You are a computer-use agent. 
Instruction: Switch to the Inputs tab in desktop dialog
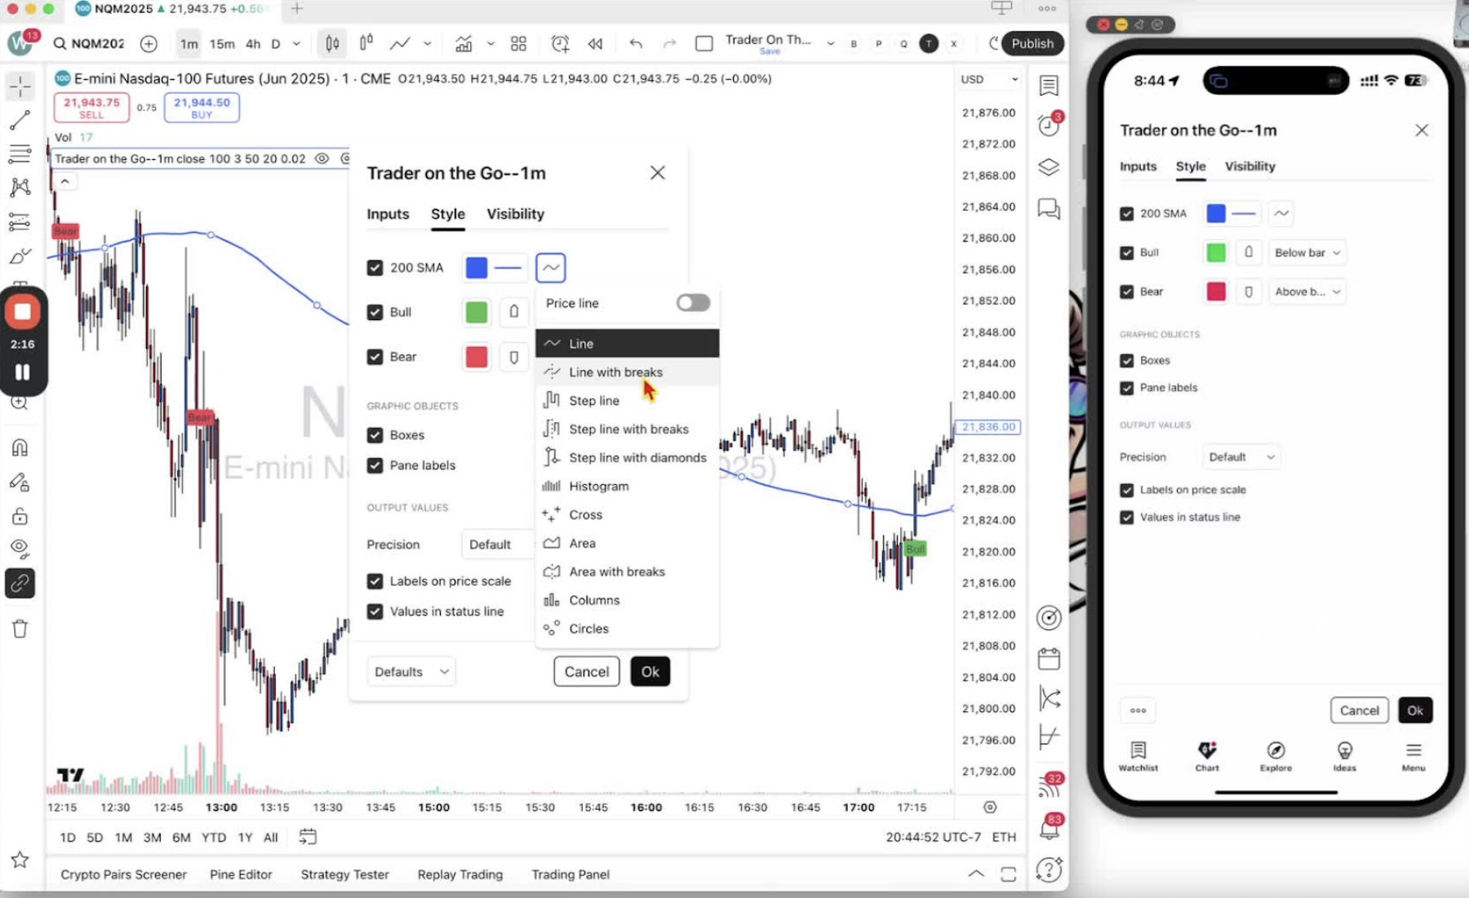click(388, 214)
